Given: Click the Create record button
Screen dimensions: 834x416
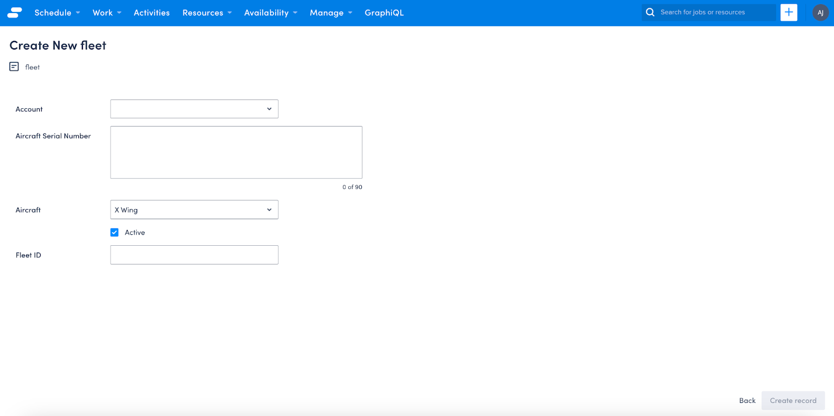Looking at the screenshot, I should tap(793, 400).
